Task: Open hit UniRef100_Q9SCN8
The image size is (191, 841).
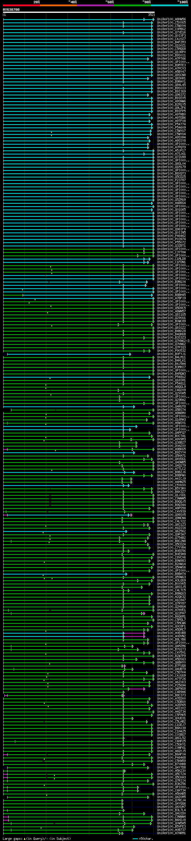Action: (x=171, y=75)
